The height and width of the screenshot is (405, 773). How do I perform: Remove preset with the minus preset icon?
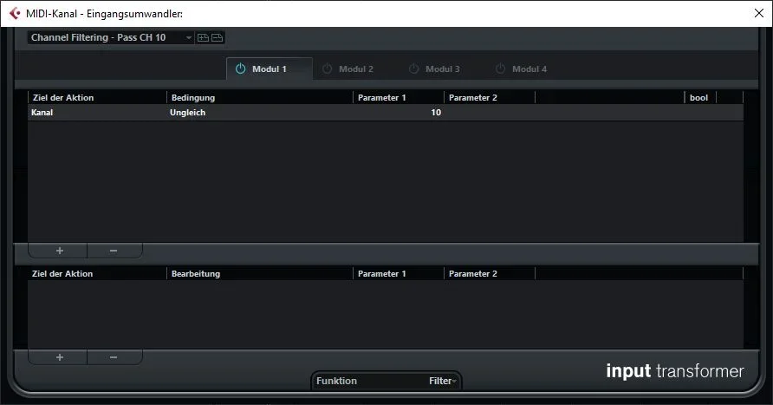pyautogui.click(x=217, y=37)
